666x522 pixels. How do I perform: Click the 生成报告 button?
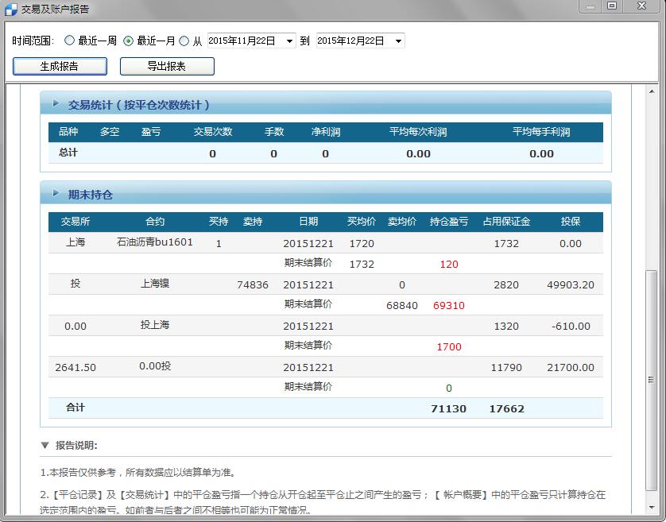point(60,66)
